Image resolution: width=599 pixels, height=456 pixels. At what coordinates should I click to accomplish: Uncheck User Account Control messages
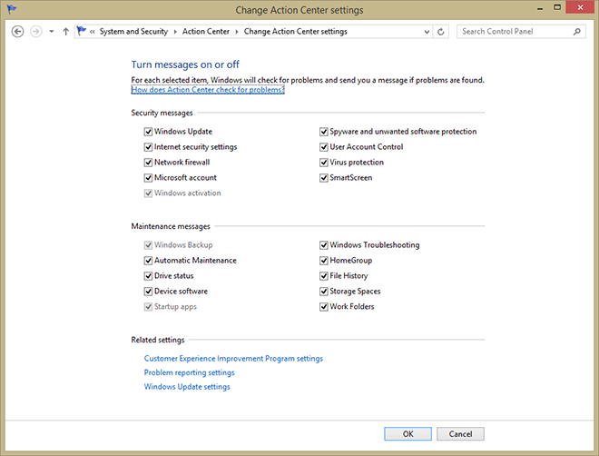[324, 147]
